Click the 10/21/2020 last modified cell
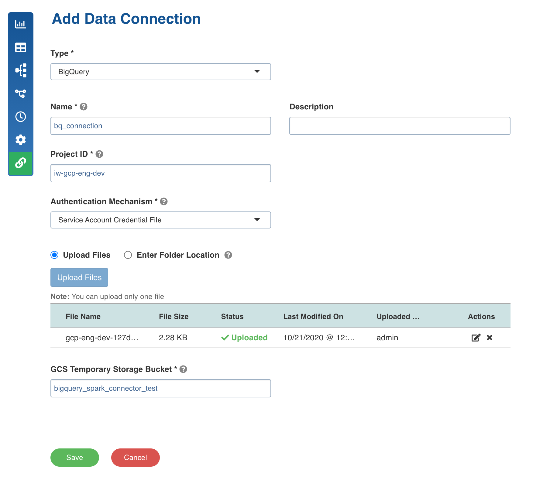 (x=319, y=338)
